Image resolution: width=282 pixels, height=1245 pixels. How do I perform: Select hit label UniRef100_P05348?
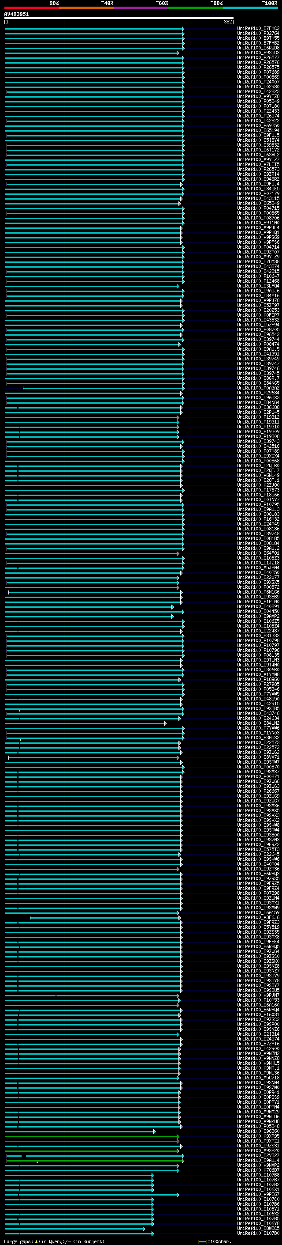click(258, 1126)
